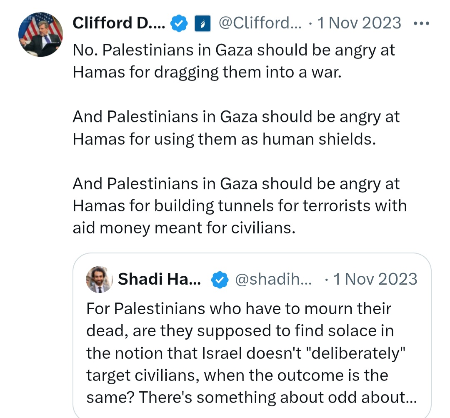Click Shadi Ha...'s avatar in the quoted tweet
Screen dimensions: 450x418
click(x=99, y=280)
